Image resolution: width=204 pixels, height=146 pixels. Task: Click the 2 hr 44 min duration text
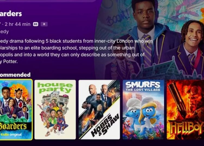pyautogui.click(x=17, y=24)
